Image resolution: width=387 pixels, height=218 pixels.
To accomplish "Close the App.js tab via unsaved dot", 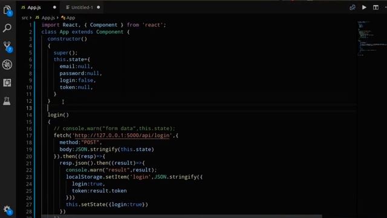I will [54, 7].
